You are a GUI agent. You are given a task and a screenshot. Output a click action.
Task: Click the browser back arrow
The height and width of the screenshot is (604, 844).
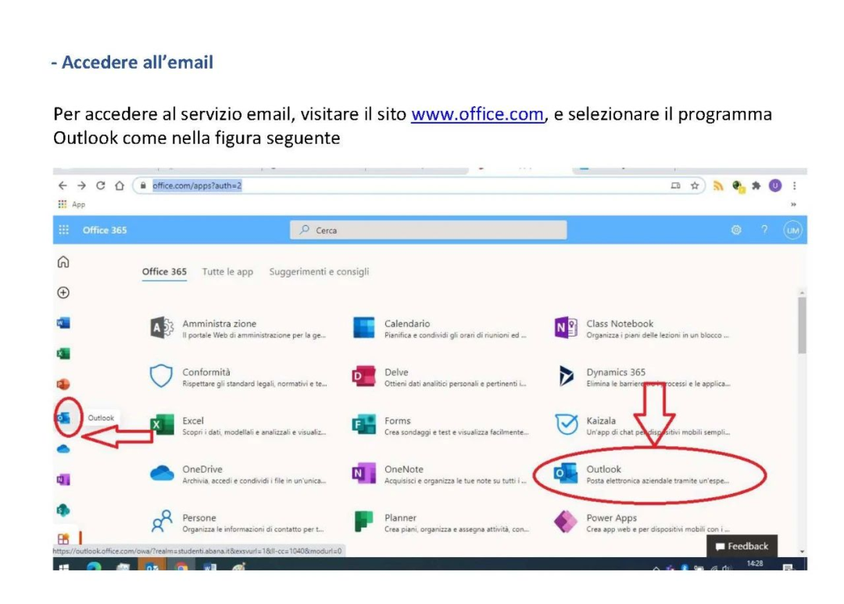[63, 186]
